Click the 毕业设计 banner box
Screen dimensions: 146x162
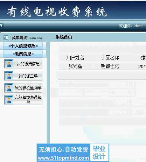(99, 152)
